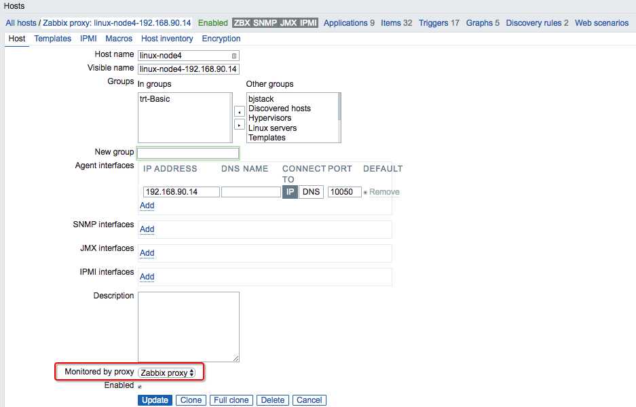Click the Host name field autofill icon

234,56
